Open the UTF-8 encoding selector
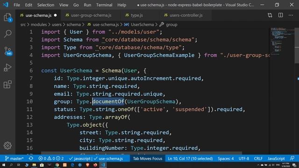This screenshot has width=299, height=168. (244, 159)
